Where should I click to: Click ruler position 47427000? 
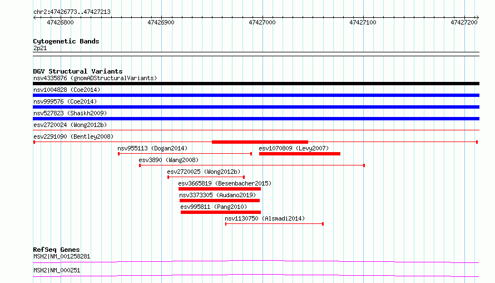262,22
